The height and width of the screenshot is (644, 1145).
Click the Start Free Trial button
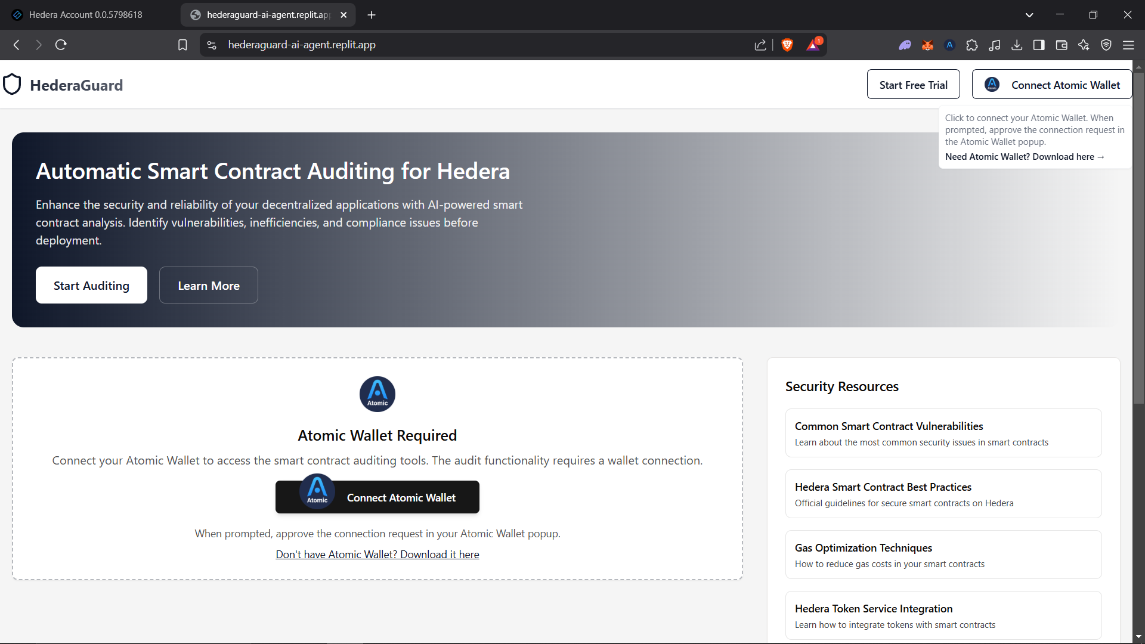(913, 85)
